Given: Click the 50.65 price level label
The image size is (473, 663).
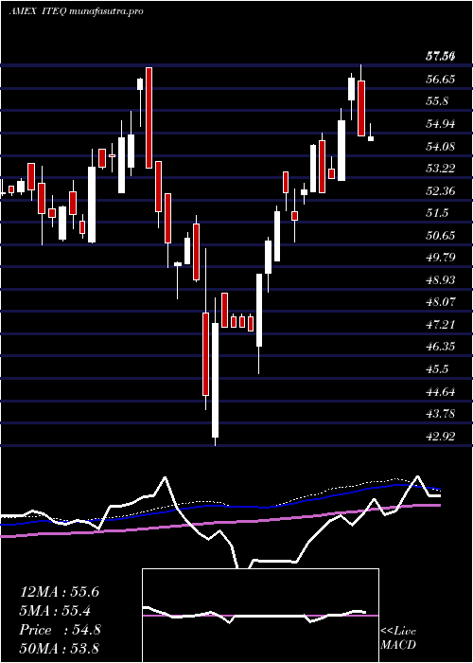Looking at the screenshot, I should click(x=441, y=235).
